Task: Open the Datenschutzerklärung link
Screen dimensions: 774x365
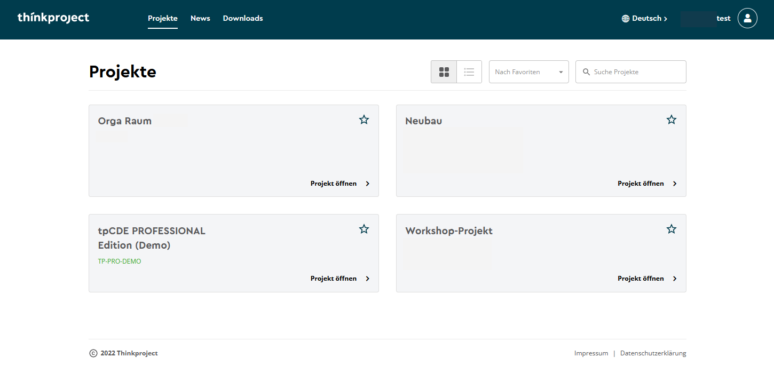Action: pos(653,353)
